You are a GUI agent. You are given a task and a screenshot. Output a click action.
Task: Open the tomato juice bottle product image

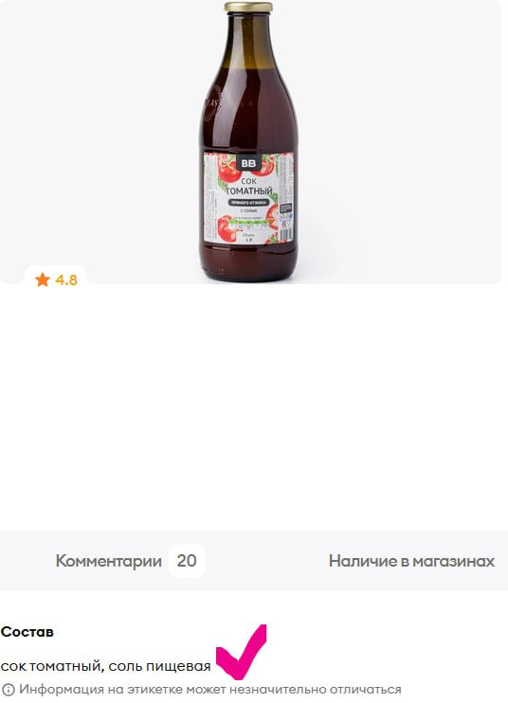pos(248,142)
